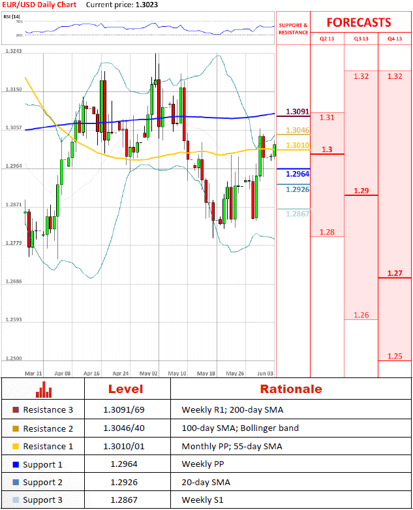The image size is (413, 510).
Task: Click the Current price 1.3023 text
Action: tap(122, 5)
